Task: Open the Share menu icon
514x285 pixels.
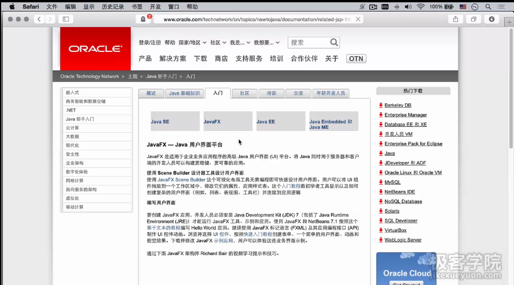Action: click(x=456, y=19)
